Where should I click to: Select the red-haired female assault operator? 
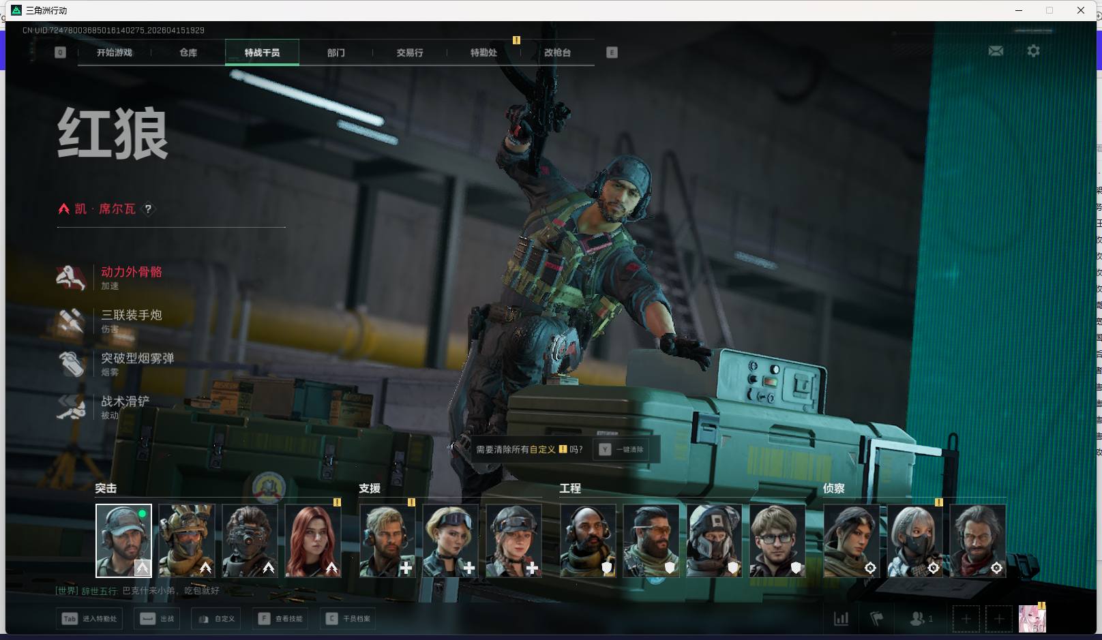point(313,540)
